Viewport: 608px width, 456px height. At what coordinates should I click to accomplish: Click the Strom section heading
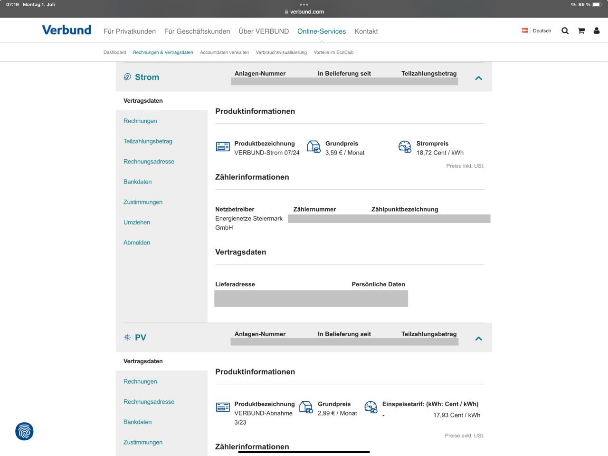click(147, 77)
